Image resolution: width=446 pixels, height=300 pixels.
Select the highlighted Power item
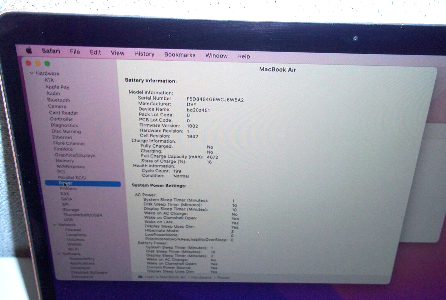83,184
